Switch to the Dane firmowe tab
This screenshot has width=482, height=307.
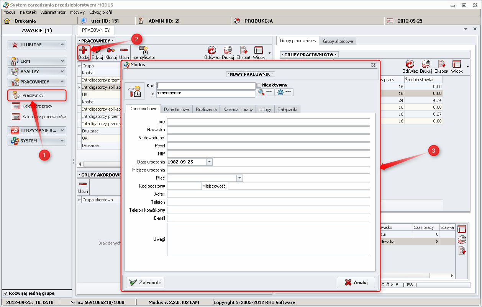click(x=176, y=109)
